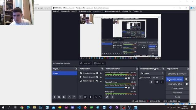Image resolution: width=196 pixels, height=110 pixels.
Task: Open scene filters in the Сцены panel
Action: pos(64,97)
